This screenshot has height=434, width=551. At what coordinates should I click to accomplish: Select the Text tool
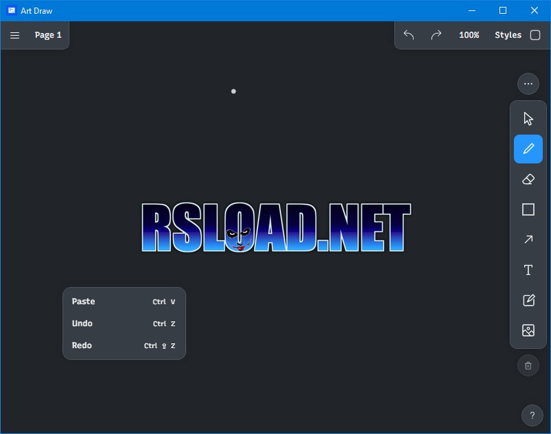pyautogui.click(x=528, y=270)
